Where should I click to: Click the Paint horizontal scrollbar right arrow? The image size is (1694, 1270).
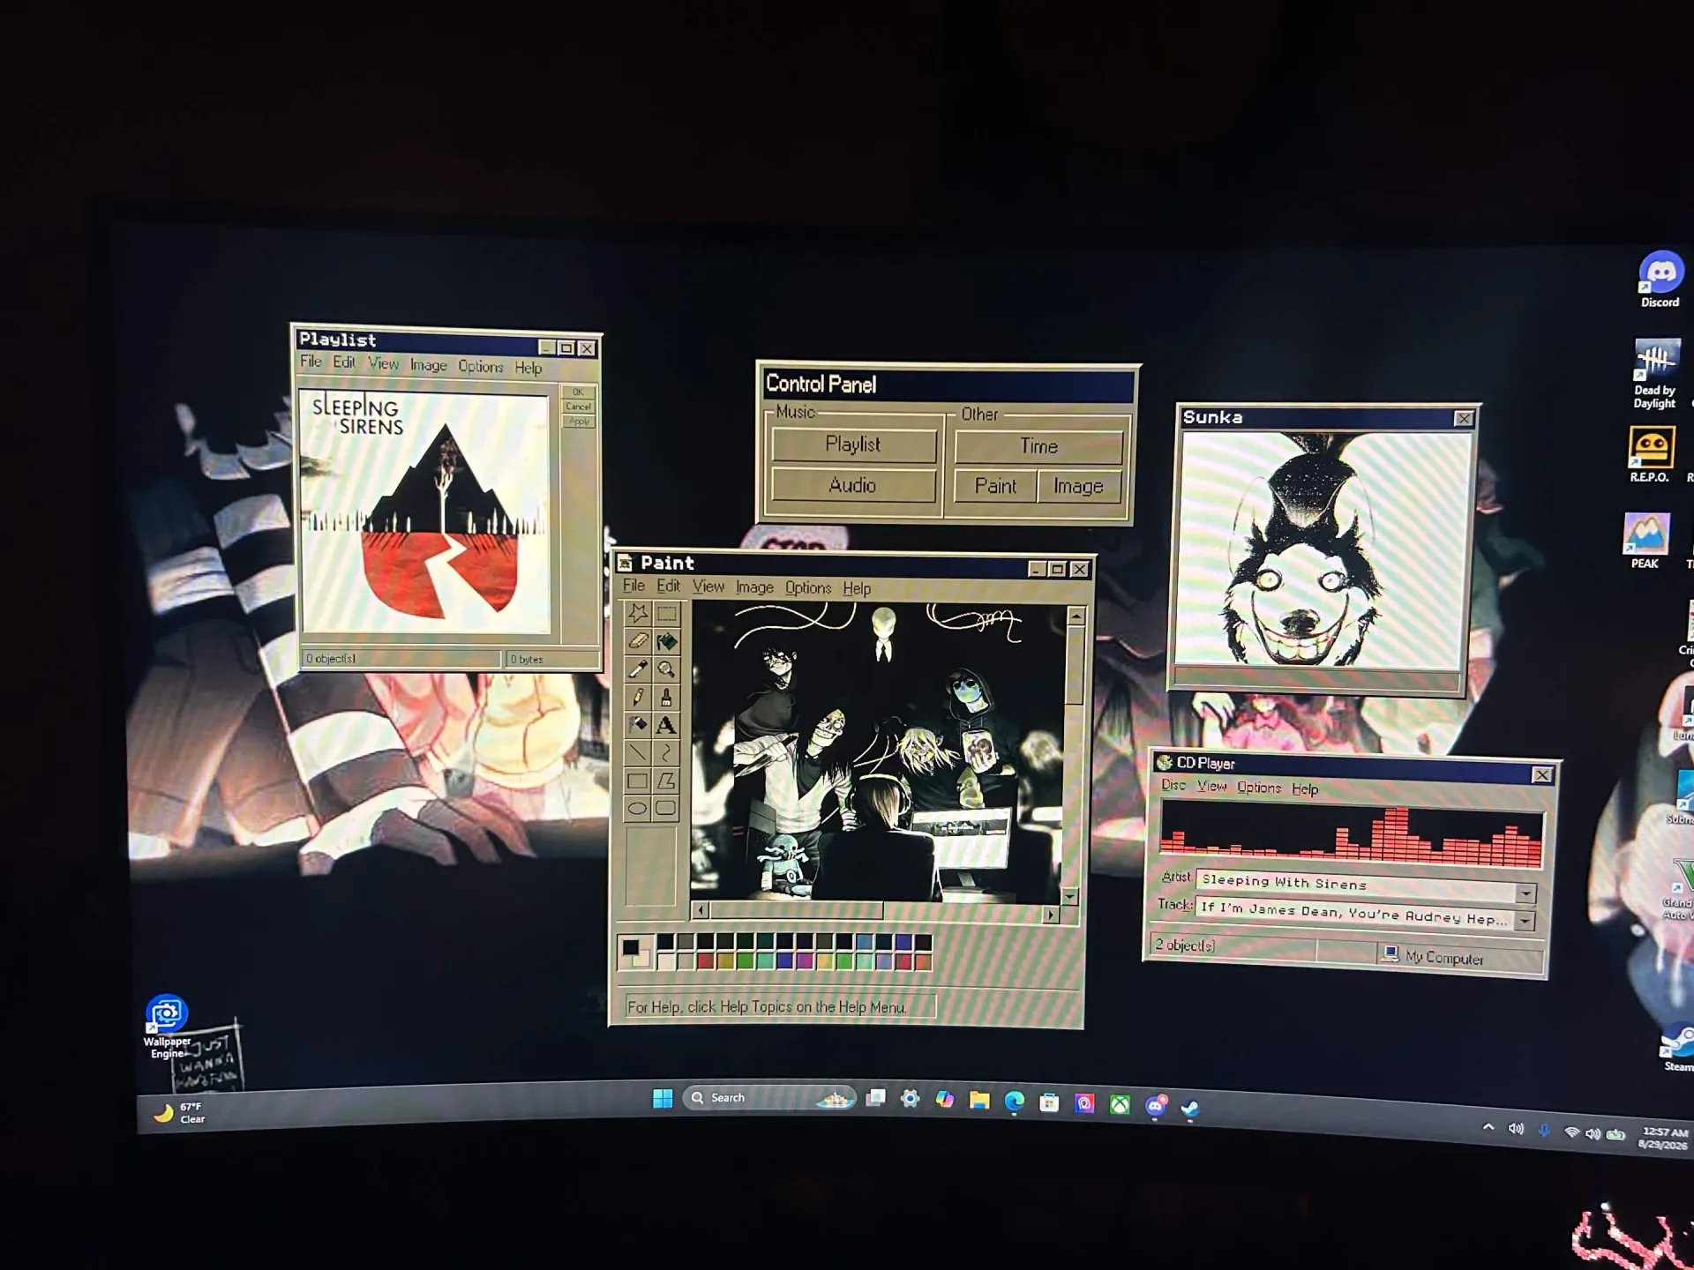click(1051, 915)
